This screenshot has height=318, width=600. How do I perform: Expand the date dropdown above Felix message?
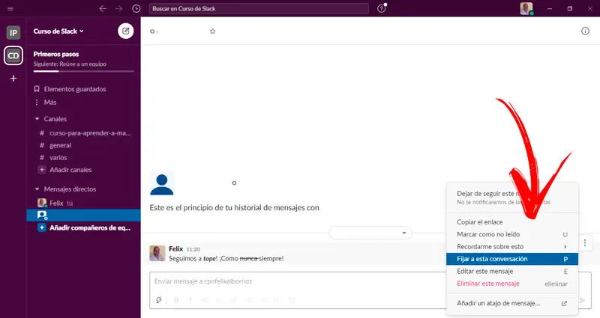coord(370,233)
